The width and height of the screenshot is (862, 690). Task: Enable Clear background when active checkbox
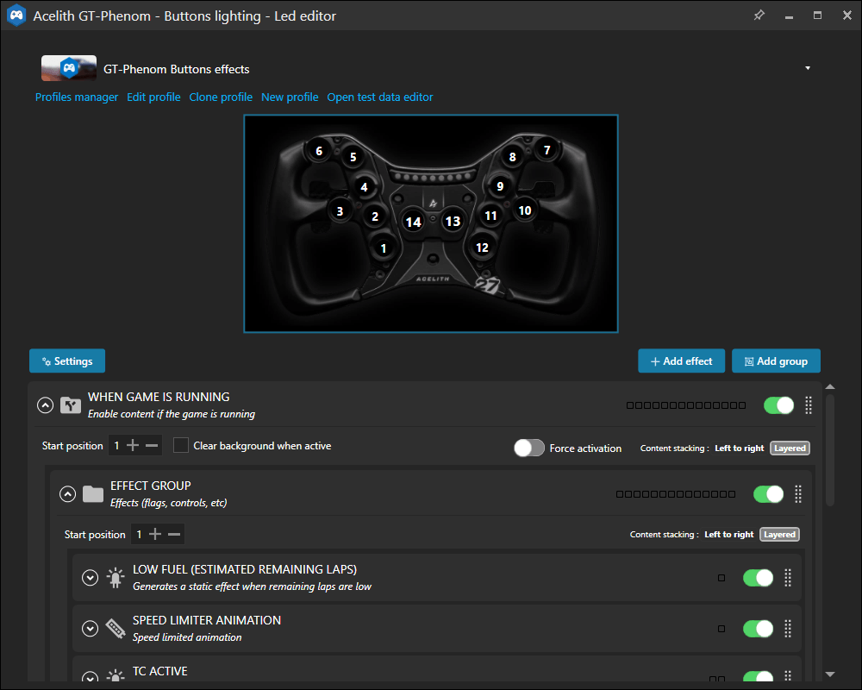181,446
